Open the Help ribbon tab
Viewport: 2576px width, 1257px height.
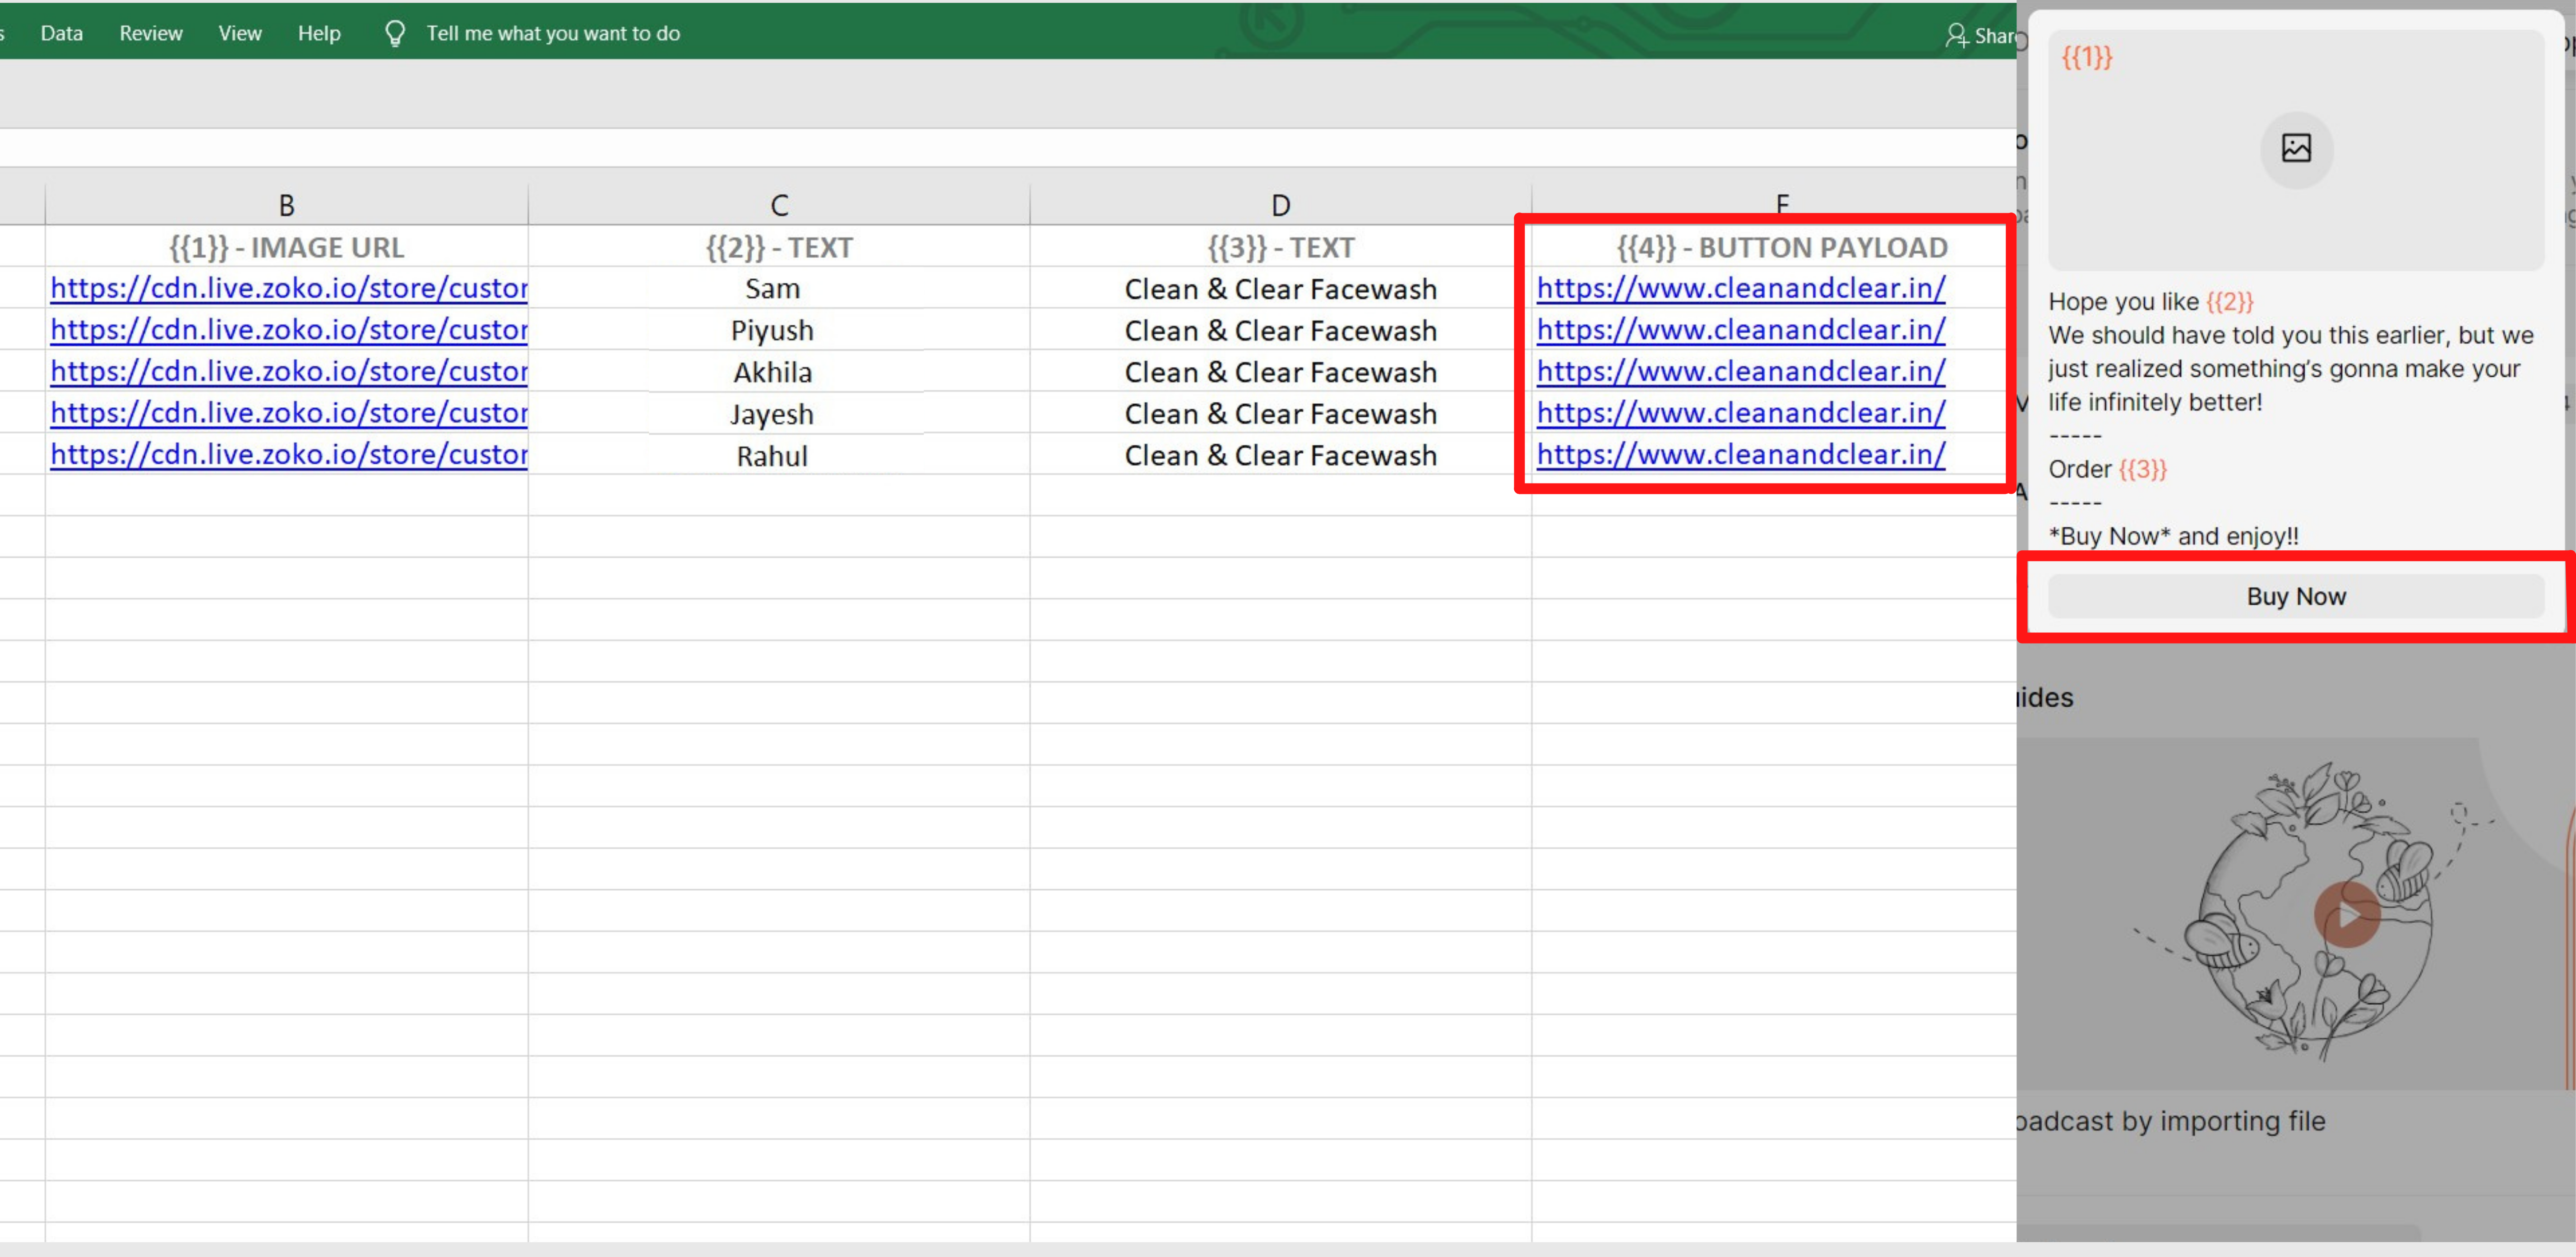319,34
